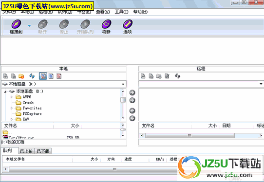Click queue 速度 column header
264x182 pixels.
click(x=135, y=159)
